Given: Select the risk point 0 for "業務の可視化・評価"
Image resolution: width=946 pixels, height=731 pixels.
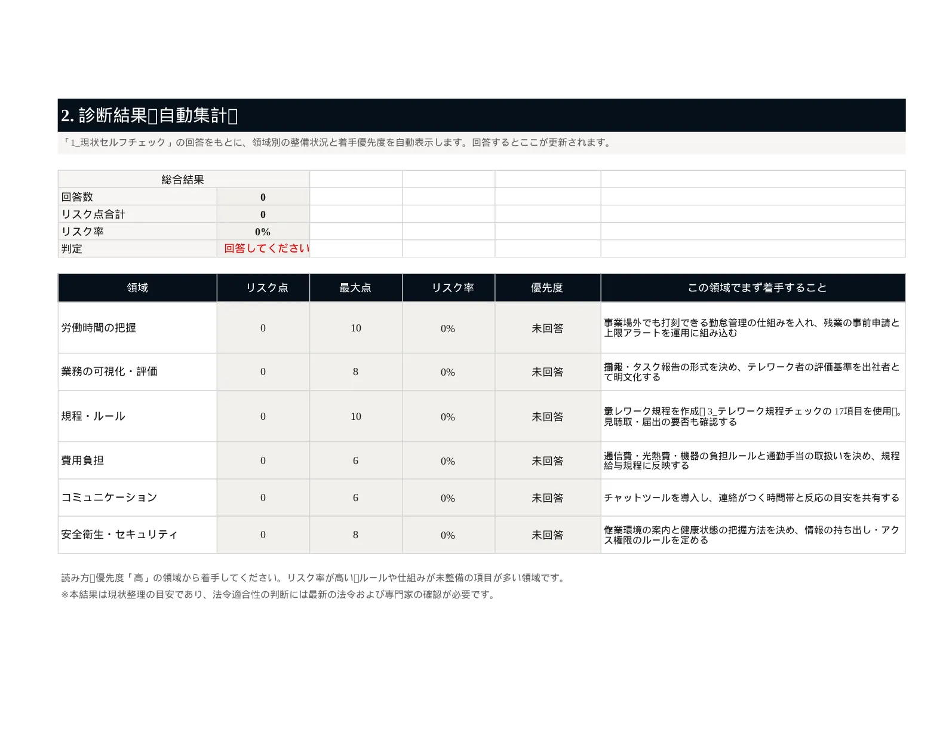Looking at the screenshot, I should [x=263, y=371].
